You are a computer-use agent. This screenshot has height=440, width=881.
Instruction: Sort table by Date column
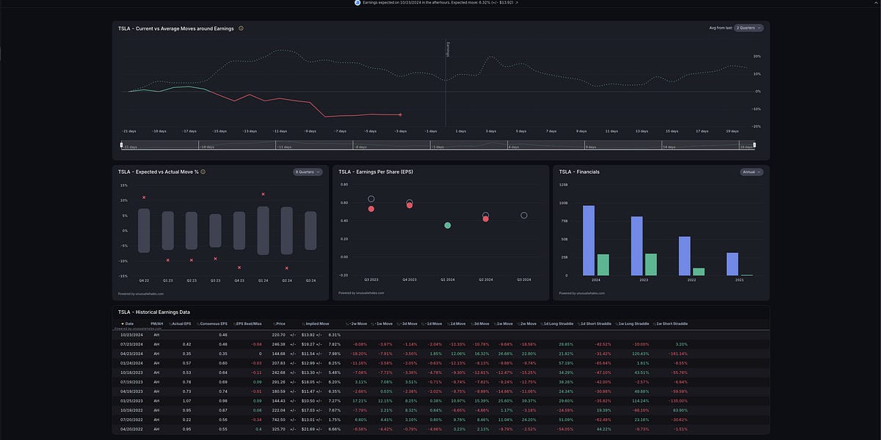[128, 323]
